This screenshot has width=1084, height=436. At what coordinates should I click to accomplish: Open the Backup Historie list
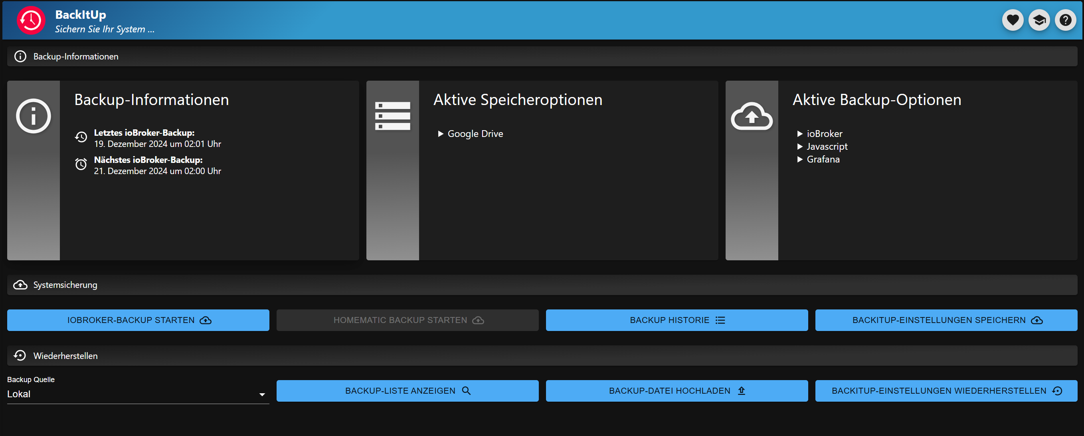pos(676,320)
